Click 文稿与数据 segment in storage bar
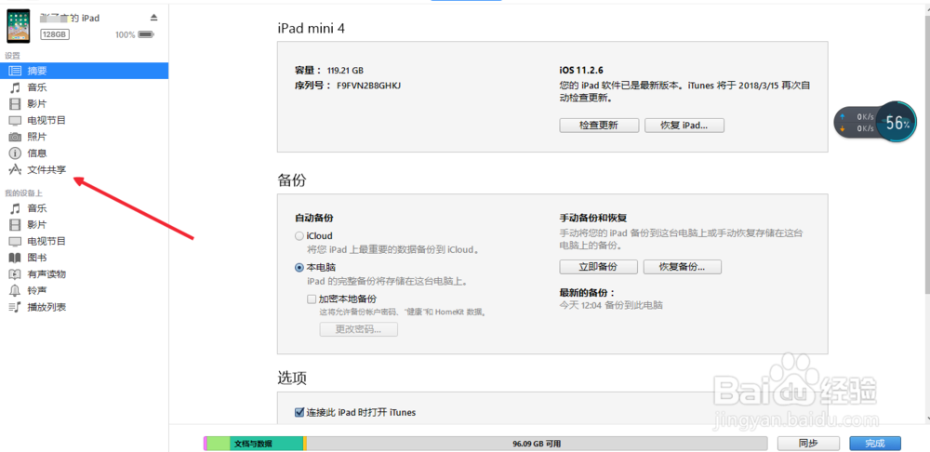This screenshot has height=452, width=930. tap(266, 444)
